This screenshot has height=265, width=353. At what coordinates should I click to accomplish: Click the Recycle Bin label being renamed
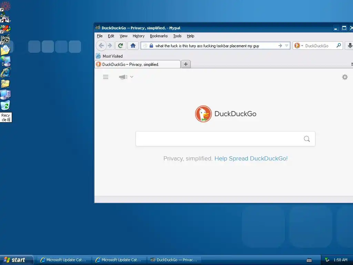pos(6,117)
